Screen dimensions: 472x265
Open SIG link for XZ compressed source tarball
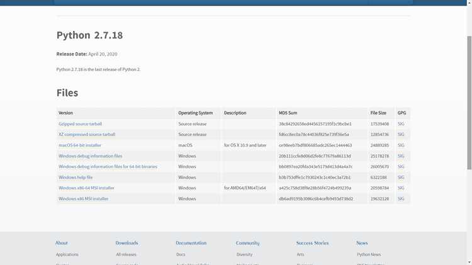point(401,134)
